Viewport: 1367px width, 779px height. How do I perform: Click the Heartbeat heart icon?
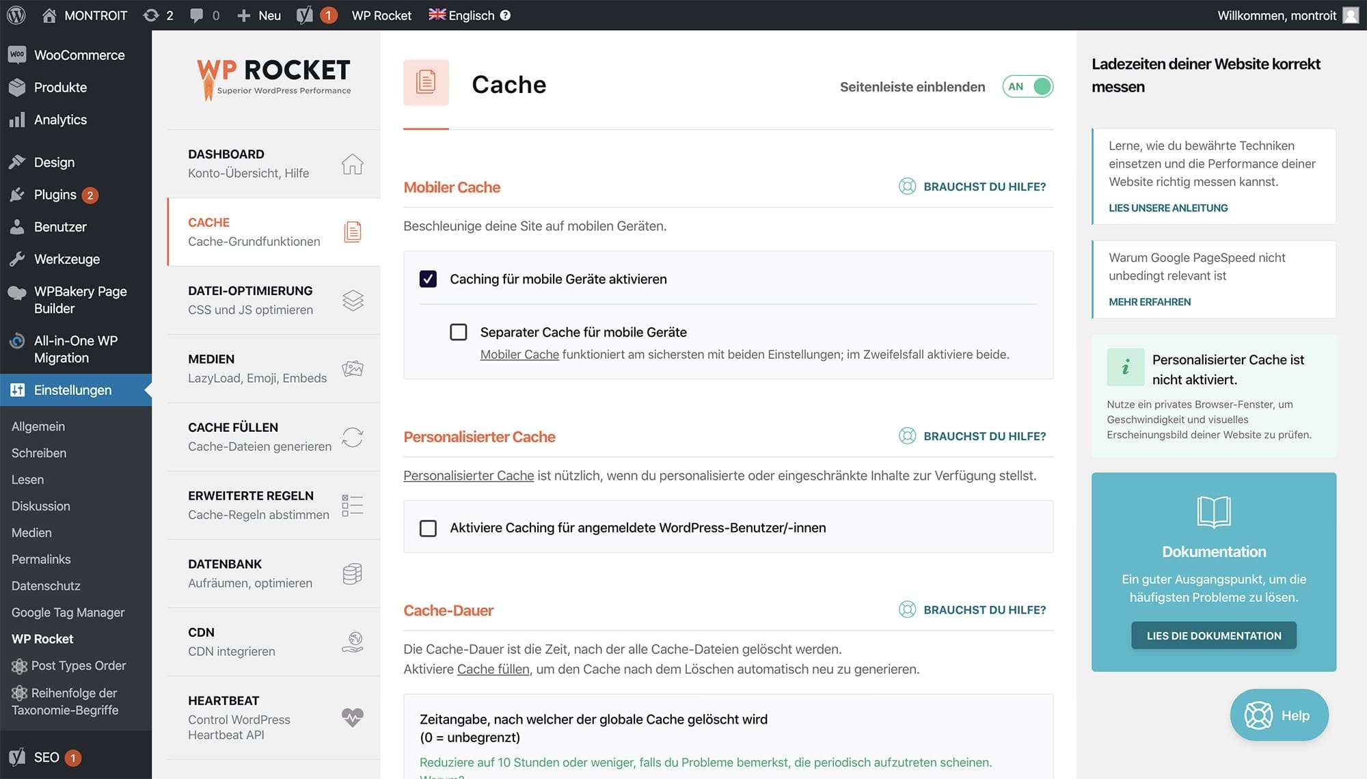353,717
